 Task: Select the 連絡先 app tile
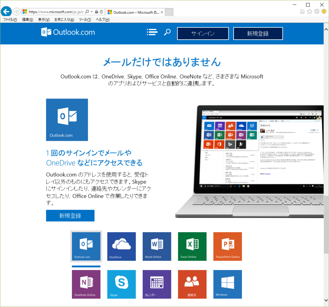[192, 284]
